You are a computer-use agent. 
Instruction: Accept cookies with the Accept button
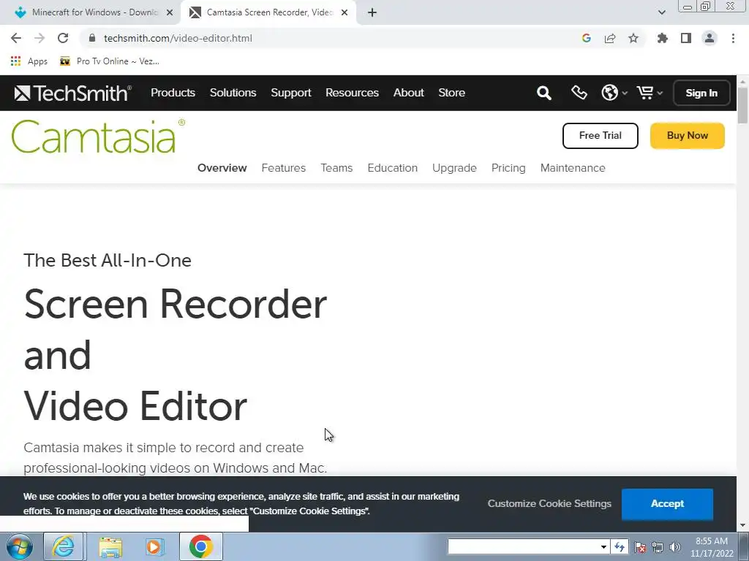(x=667, y=504)
